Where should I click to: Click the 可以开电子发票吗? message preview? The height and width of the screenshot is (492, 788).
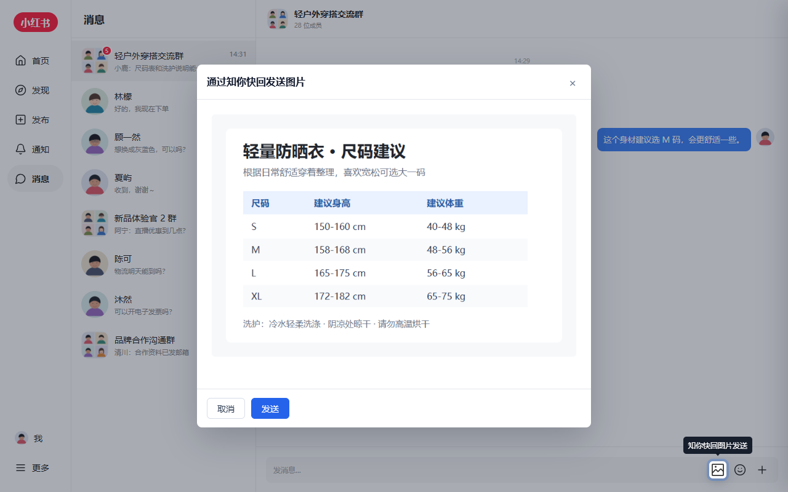click(x=143, y=312)
